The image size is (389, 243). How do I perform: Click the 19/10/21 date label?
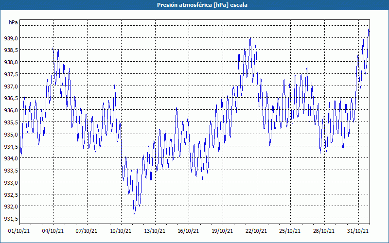point(222,231)
